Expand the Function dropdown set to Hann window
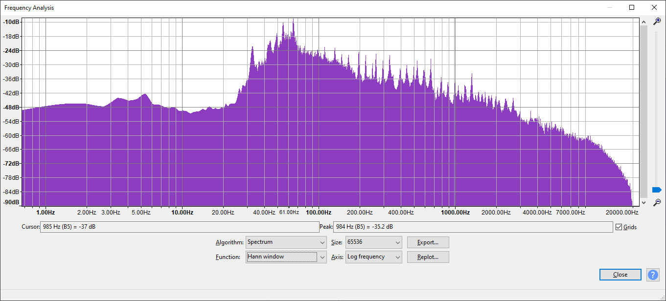 pos(286,257)
